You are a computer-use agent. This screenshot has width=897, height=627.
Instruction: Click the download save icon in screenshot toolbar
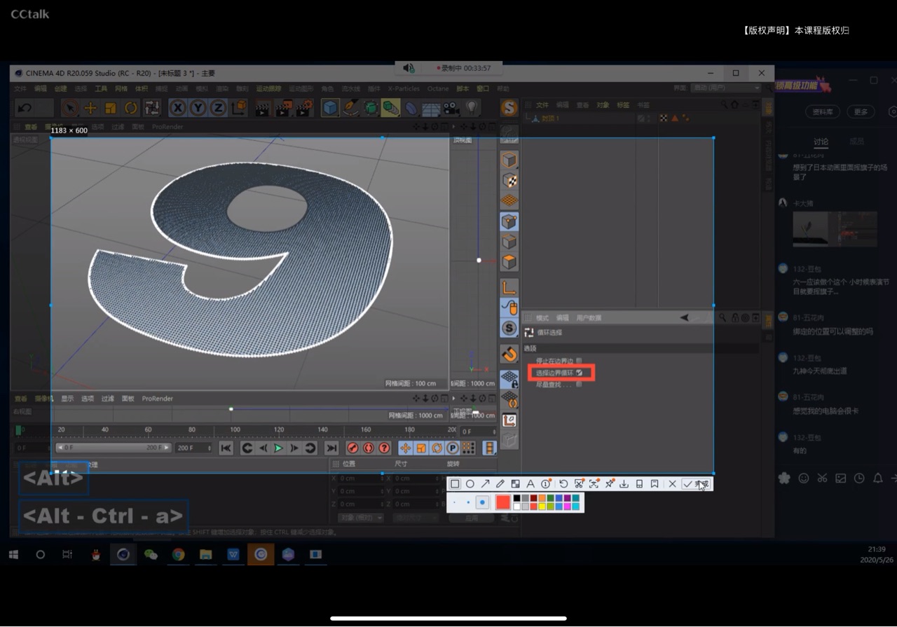coord(624,484)
